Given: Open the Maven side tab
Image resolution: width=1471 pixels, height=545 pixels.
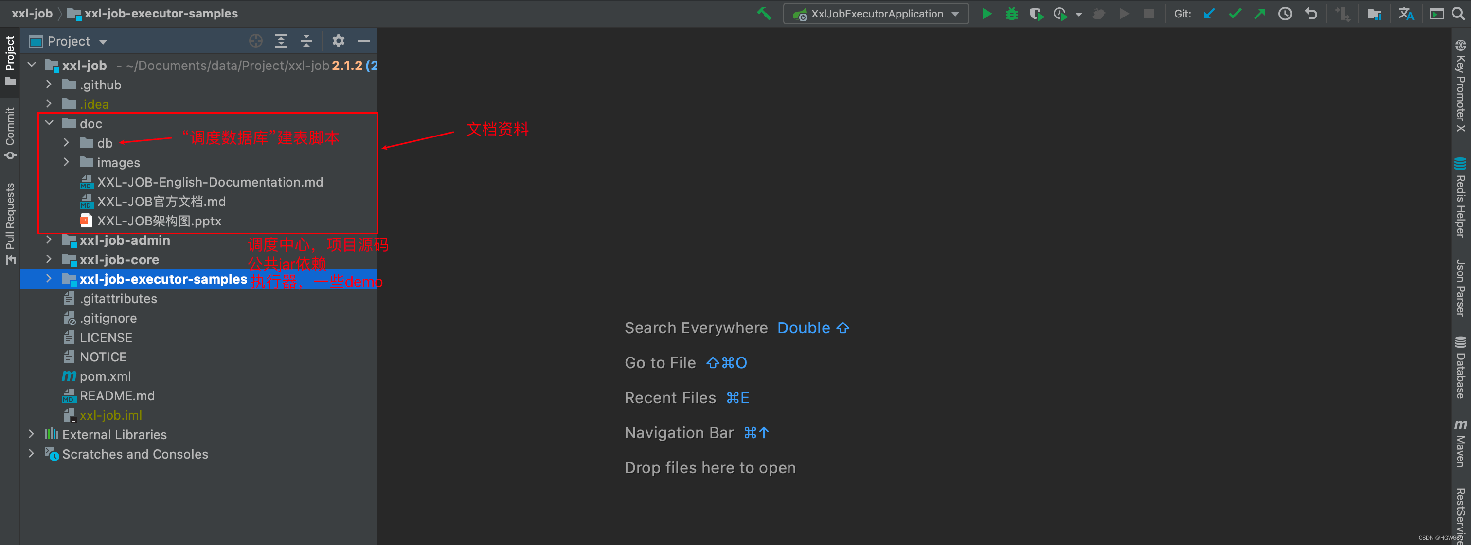Looking at the screenshot, I should coord(1460,443).
